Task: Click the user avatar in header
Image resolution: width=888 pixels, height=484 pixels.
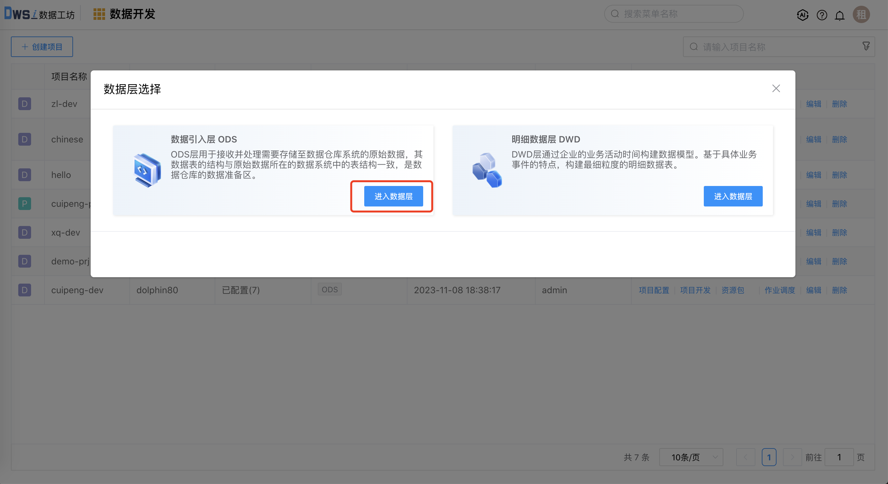Action: [861, 15]
